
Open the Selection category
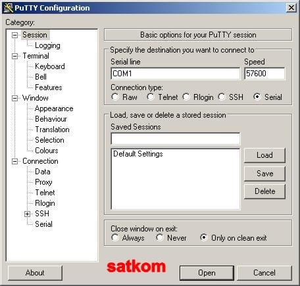(x=49, y=140)
